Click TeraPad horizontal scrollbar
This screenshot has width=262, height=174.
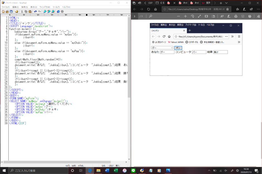click(x=57, y=162)
